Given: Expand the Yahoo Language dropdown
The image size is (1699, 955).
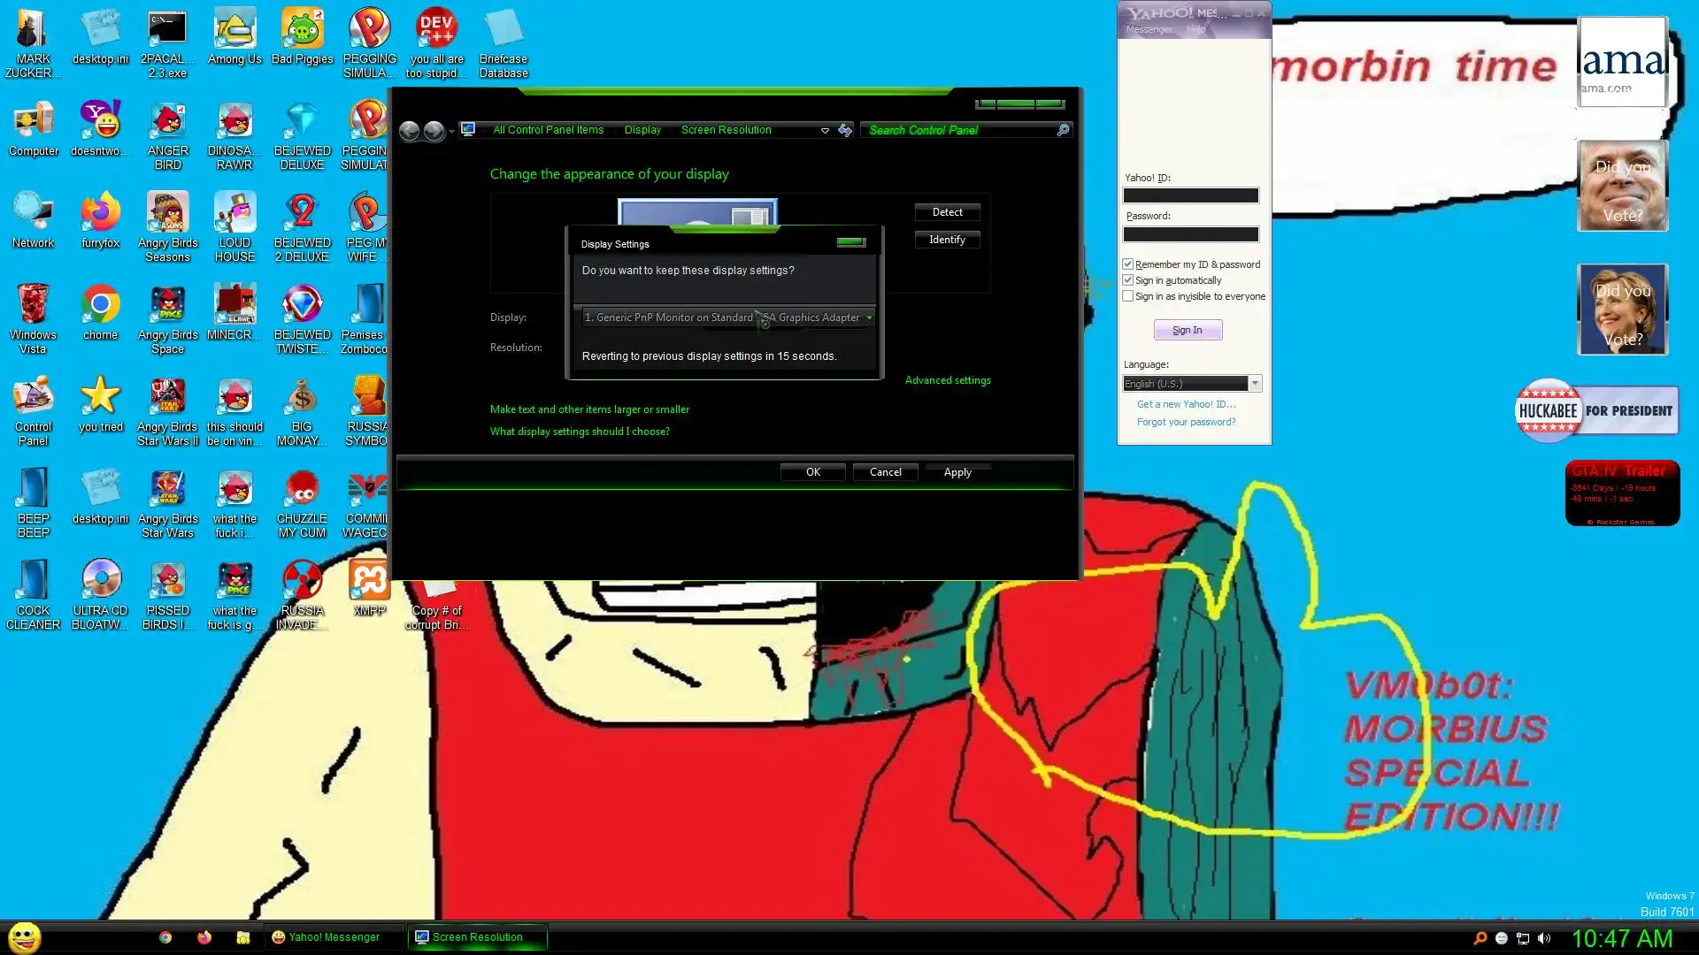Looking at the screenshot, I should [1254, 384].
